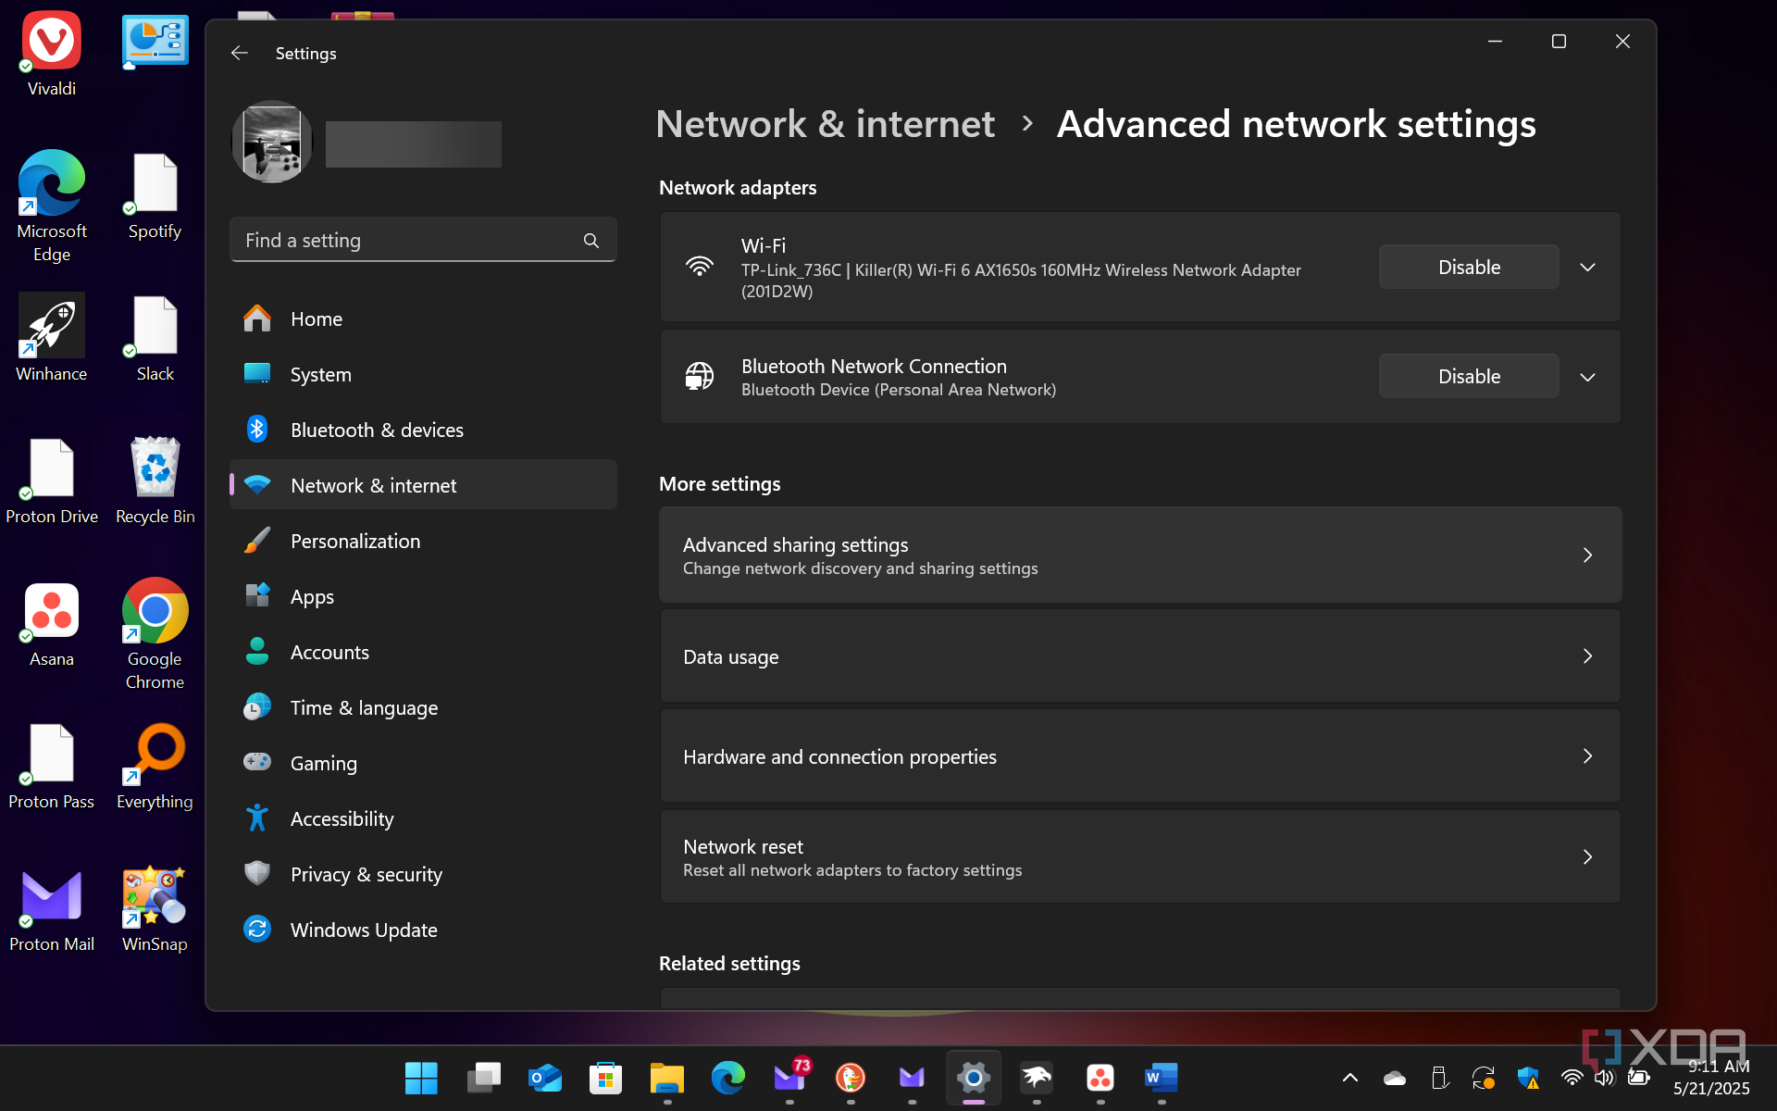Open Windows Update settings
Image resolution: width=1777 pixels, height=1111 pixels.
click(x=423, y=930)
